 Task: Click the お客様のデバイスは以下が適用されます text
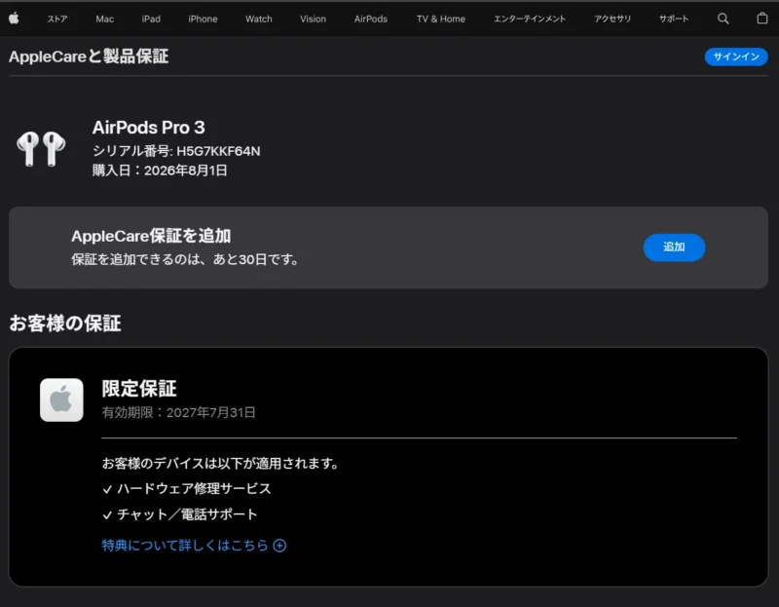tap(220, 464)
